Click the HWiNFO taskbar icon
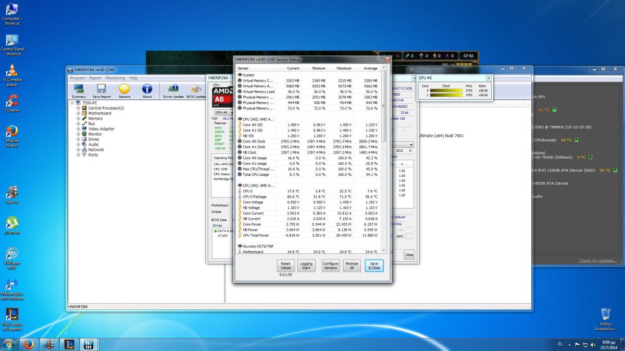625x351 pixels. pyautogui.click(x=89, y=344)
